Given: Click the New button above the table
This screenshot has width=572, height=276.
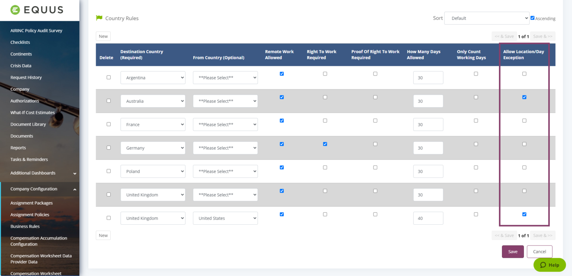Looking at the screenshot, I should point(103,36).
